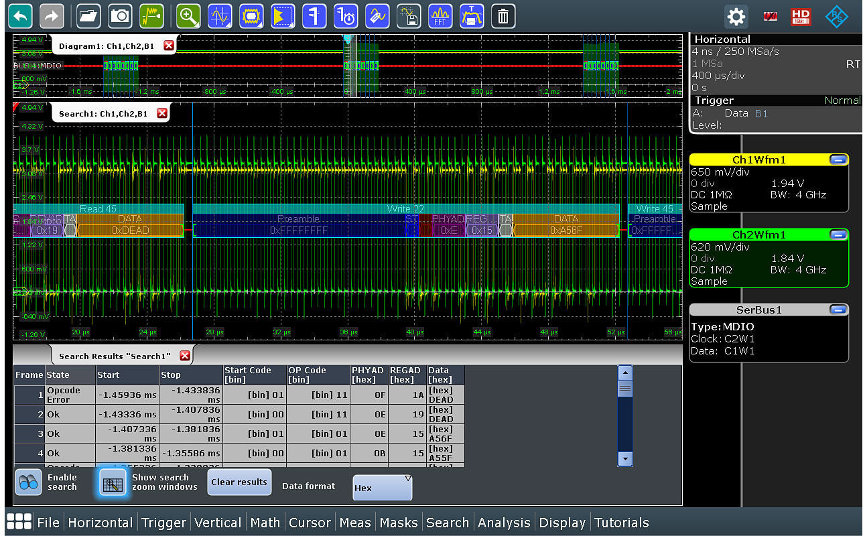Image resolution: width=863 pixels, height=536 pixels.
Task: Open the Data format Hex dropdown
Action: pyautogui.click(x=383, y=488)
